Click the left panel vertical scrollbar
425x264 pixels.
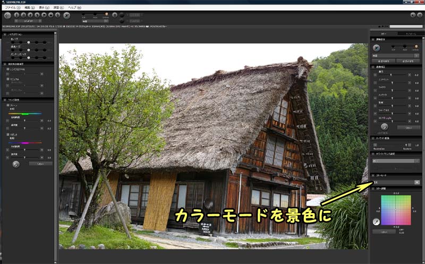click(55, 146)
